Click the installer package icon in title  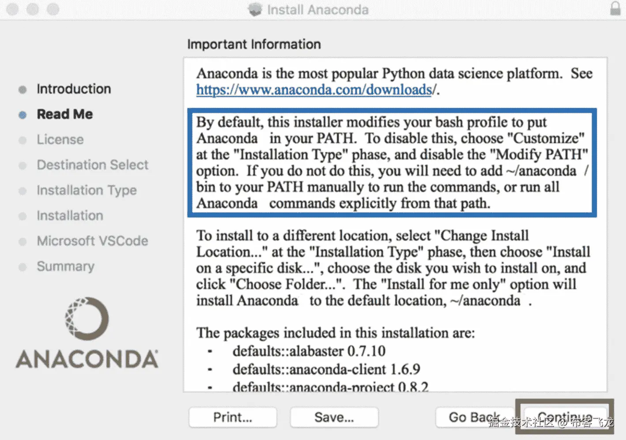(x=255, y=9)
